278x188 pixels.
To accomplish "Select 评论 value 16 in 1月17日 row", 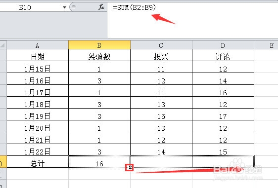I will 223,91.
